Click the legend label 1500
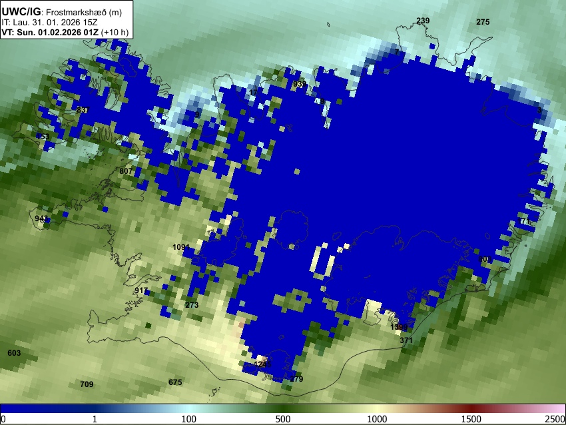Image resolution: width=566 pixels, height=425 pixels. 471,419
